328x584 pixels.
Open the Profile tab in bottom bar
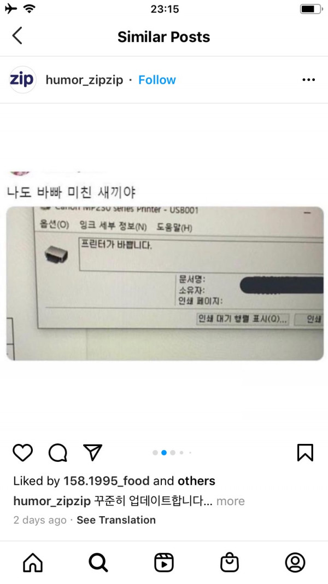(x=295, y=562)
